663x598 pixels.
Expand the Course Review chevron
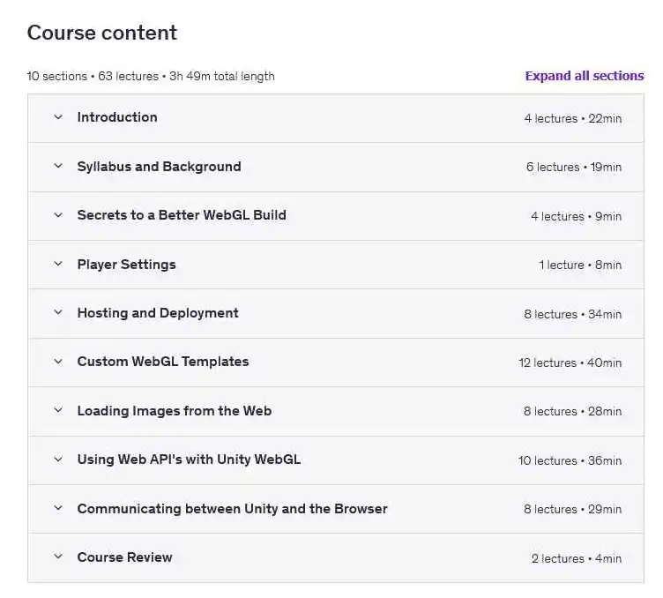(58, 557)
